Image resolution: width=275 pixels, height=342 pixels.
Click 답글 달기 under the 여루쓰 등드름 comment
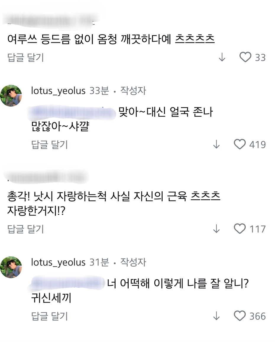pyautogui.click(x=25, y=57)
